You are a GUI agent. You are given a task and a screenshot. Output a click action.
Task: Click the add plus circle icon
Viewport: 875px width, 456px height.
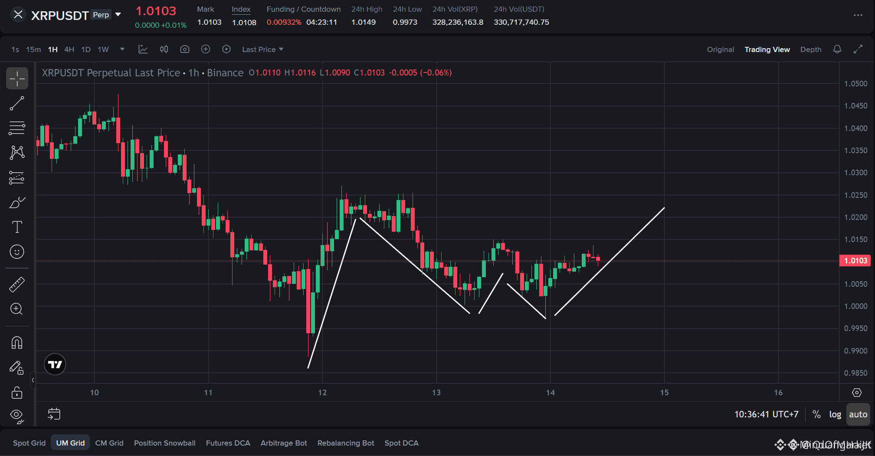(206, 49)
